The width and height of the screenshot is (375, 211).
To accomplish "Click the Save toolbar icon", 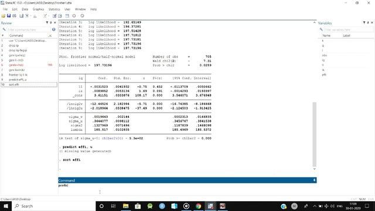I will tap(9, 16).
